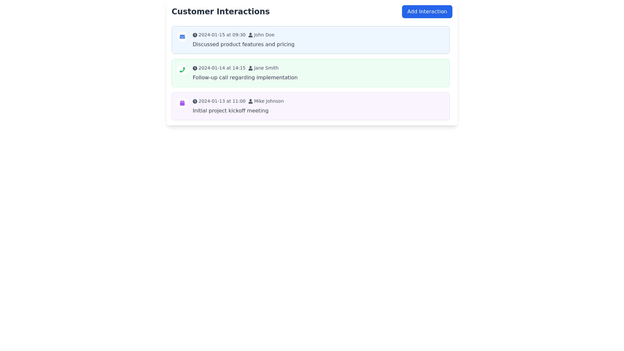
Task: Click the 2024-01-15 at 09:30 timestamp
Action: point(222,35)
